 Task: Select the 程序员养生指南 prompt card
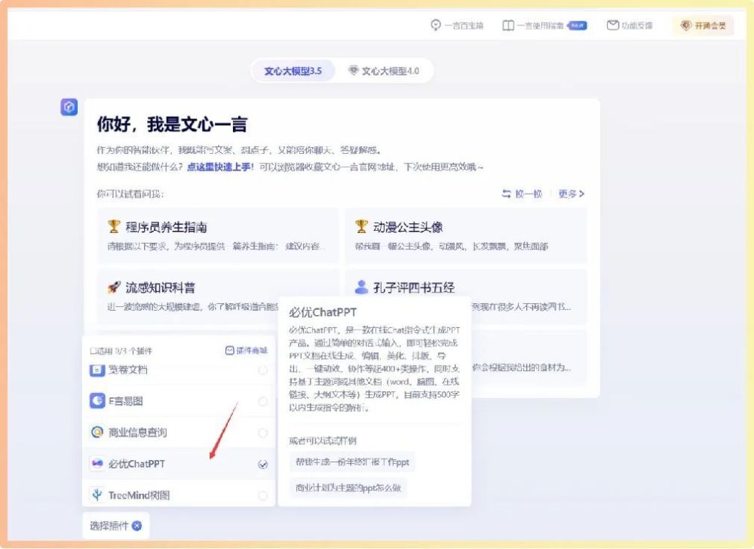coord(218,235)
